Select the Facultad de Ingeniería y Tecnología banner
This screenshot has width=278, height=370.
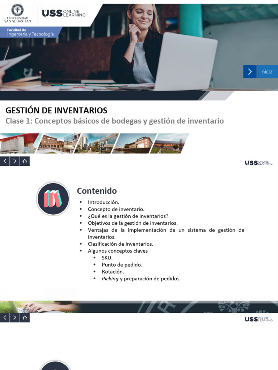point(30,32)
